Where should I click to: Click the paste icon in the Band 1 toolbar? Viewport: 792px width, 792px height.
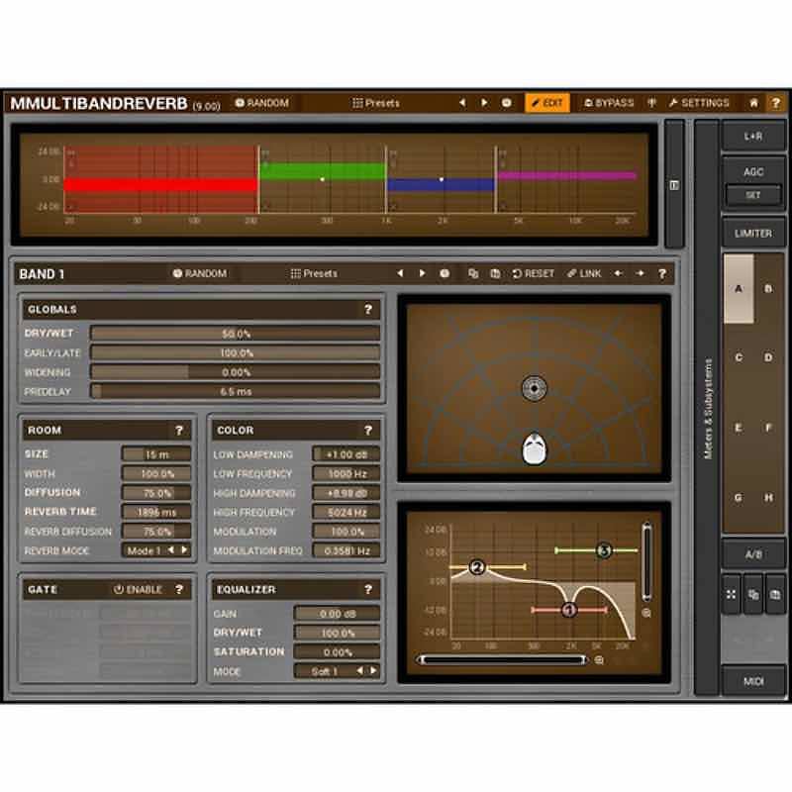pos(497,273)
